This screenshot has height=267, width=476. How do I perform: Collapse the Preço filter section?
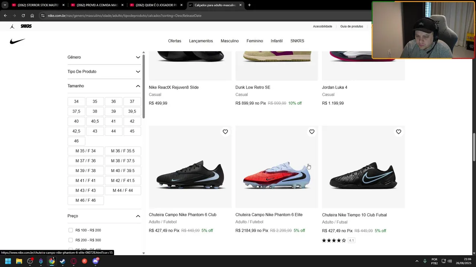104,216
